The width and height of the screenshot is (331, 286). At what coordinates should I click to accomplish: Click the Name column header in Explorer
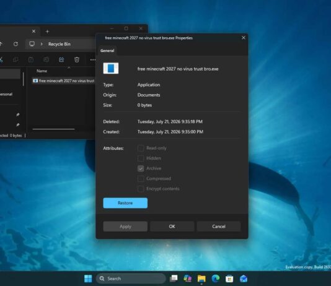click(x=42, y=71)
